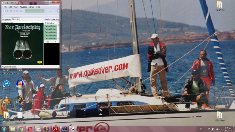Start playback with the Play button

pos(8,11)
